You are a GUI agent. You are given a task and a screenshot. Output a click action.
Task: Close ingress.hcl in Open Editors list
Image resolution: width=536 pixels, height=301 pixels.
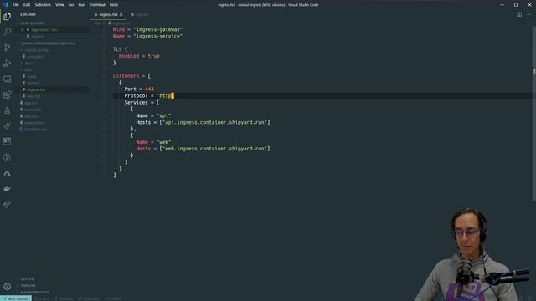pos(23,30)
